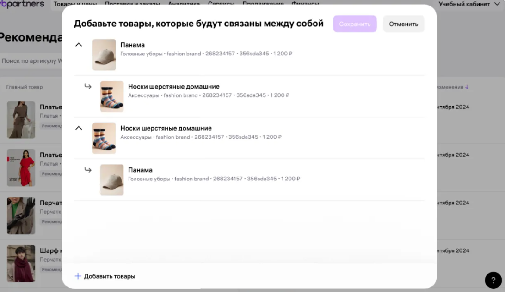This screenshot has width=505, height=292.
Task: Collapse the top-level Носки шерстяные домашние group
Action: 79,128
